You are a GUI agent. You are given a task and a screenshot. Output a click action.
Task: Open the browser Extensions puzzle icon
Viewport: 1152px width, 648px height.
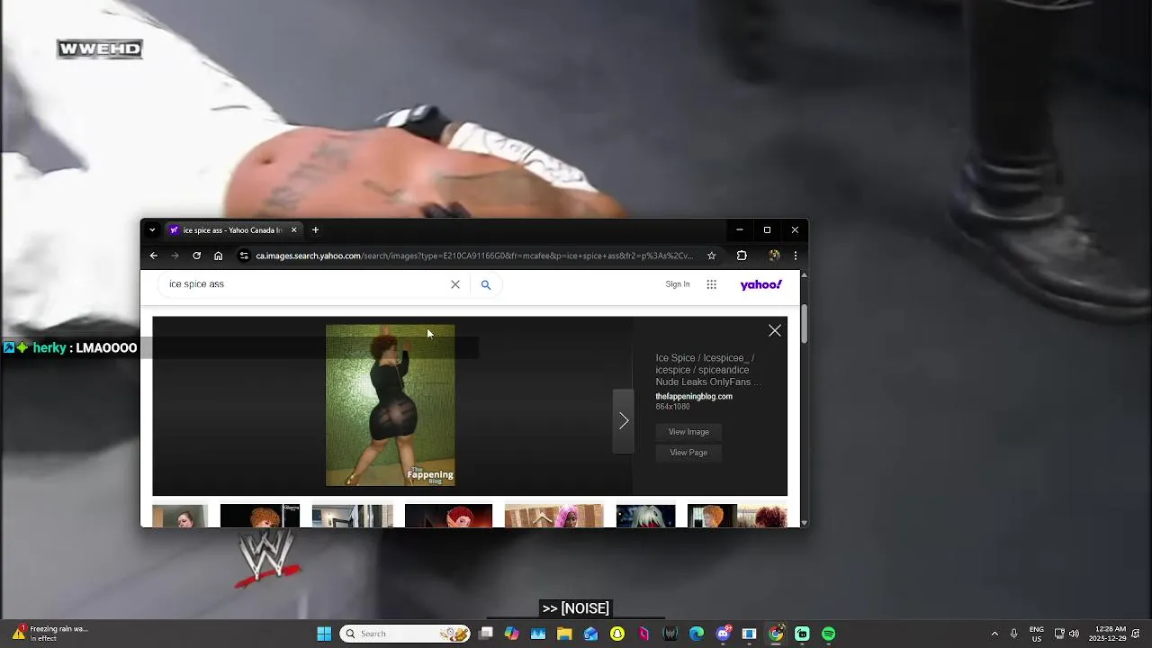(742, 256)
